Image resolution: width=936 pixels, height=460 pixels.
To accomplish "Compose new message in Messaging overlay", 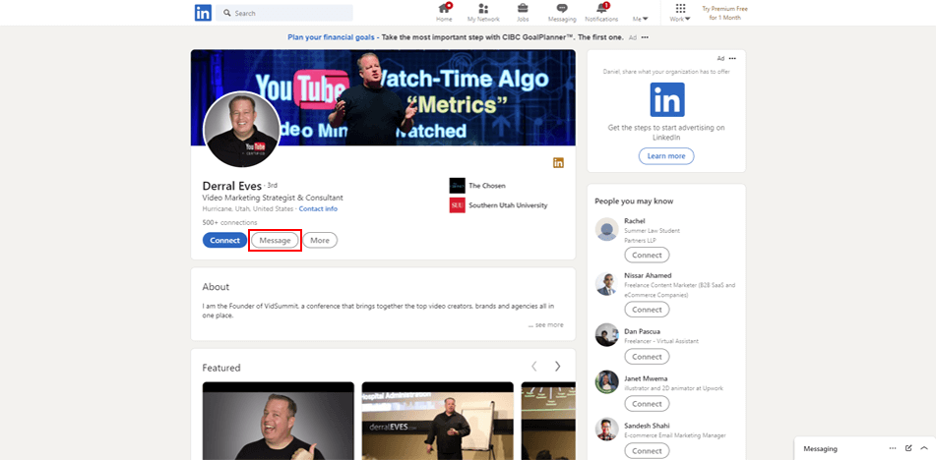I will point(908,448).
